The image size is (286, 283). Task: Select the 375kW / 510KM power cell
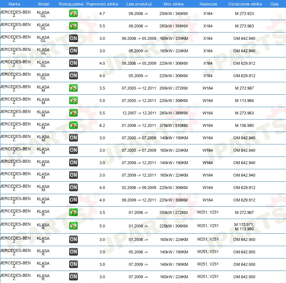click(x=174, y=125)
